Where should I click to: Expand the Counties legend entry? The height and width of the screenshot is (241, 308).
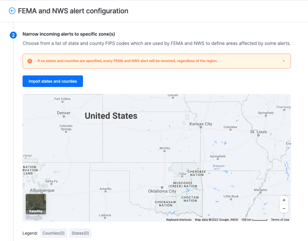coord(54,233)
